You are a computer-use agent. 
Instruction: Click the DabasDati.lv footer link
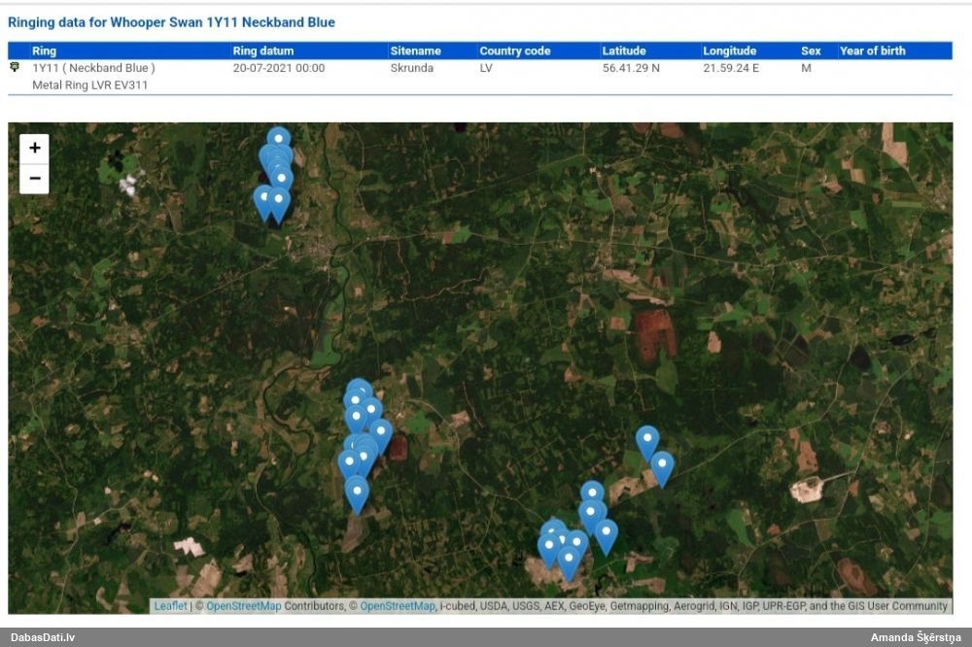[42, 638]
